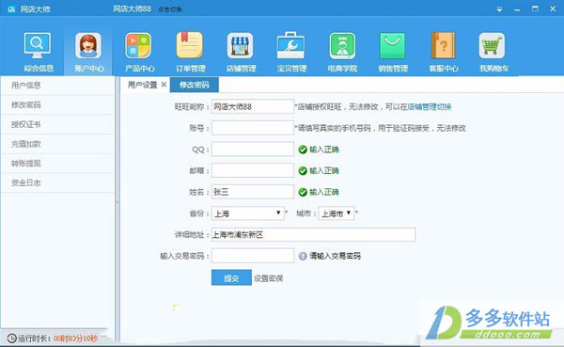564x347 pixels.
Task: Open the 省份 dropdown showing 上海
Action: coord(248,213)
